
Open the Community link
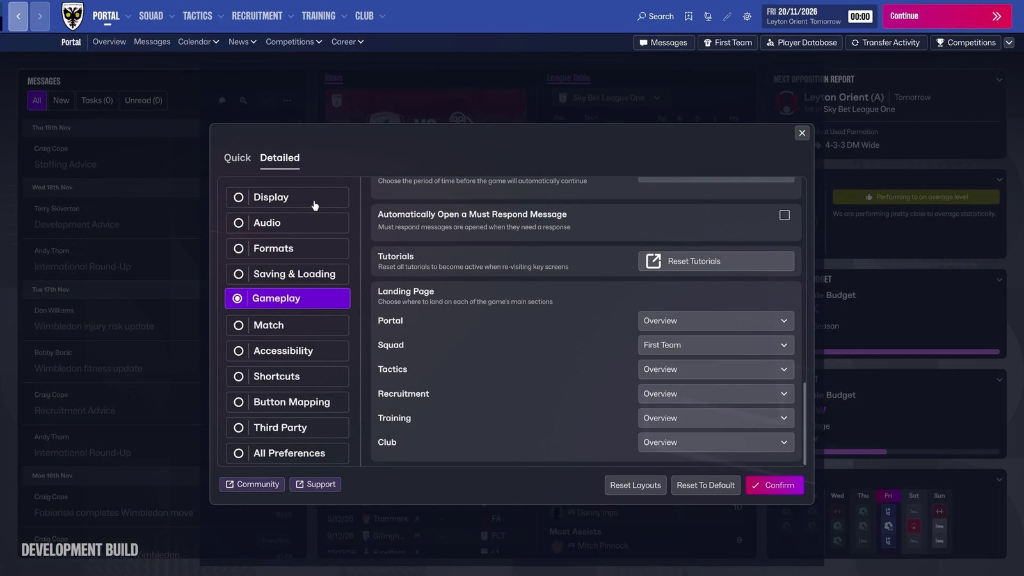[252, 484]
